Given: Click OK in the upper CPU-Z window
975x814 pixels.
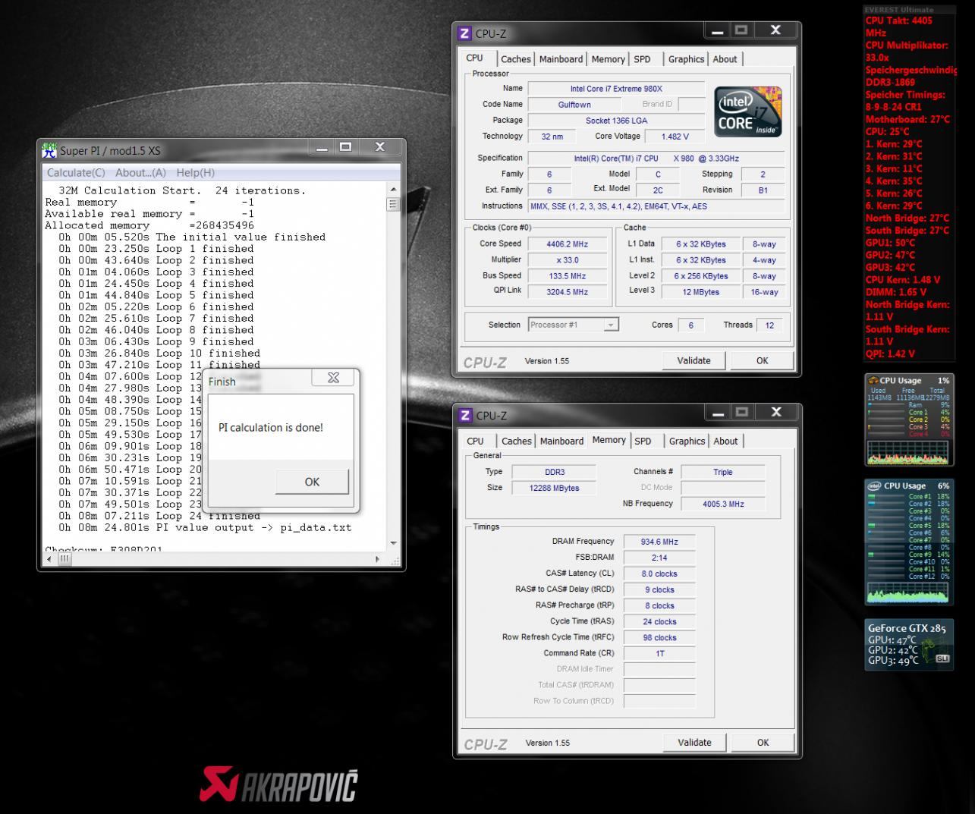Looking at the screenshot, I should pyautogui.click(x=763, y=361).
